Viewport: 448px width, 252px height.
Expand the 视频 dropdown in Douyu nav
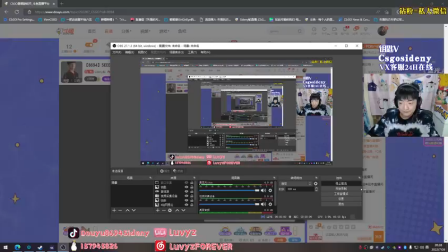click(x=145, y=31)
